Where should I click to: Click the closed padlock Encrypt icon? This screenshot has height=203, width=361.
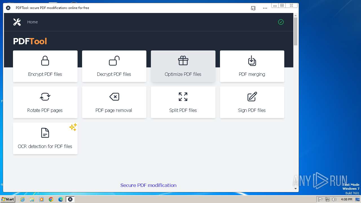point(45,61)
